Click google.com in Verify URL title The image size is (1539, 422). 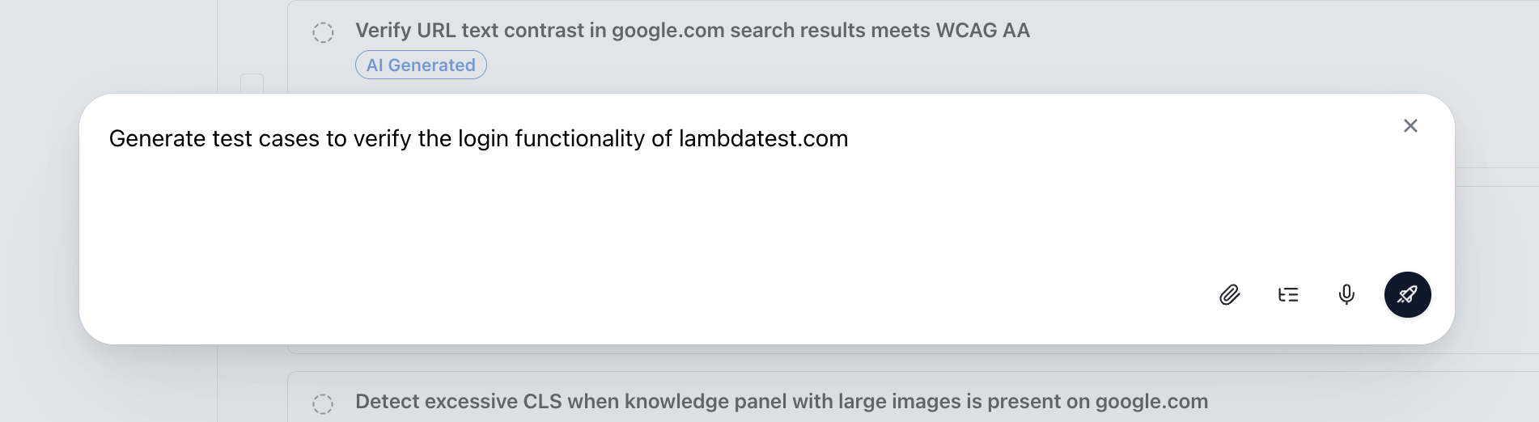click(x=668, y=31)
